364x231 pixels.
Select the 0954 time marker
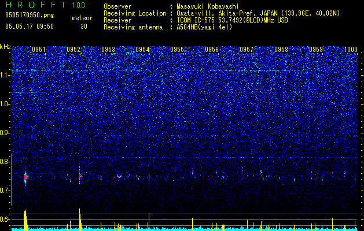click(x=142, y=50)
